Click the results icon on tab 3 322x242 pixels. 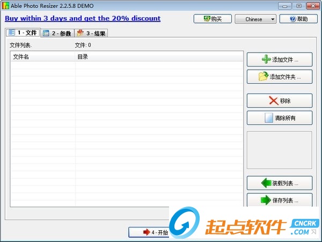coord(80,33)
